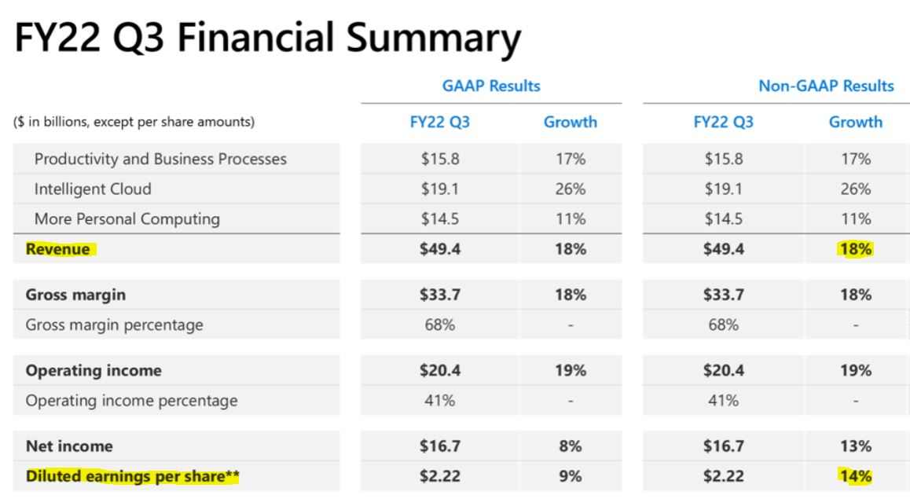910x499 pixels.
Task: Click the Operating income row label
Action: [94, 370]
